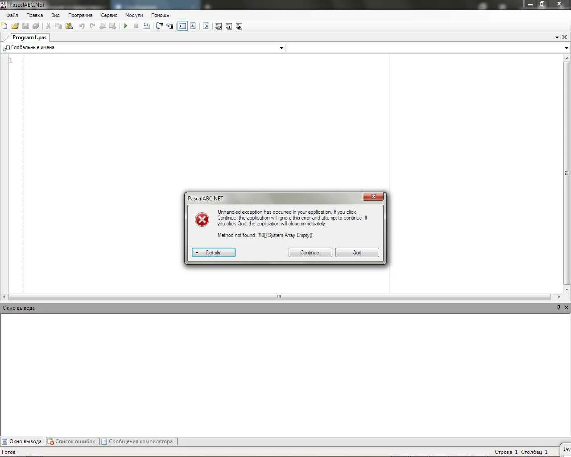Navigate backward toolbar icon
571x457 pixels.
pyautogui.click(x=103, y=26)
